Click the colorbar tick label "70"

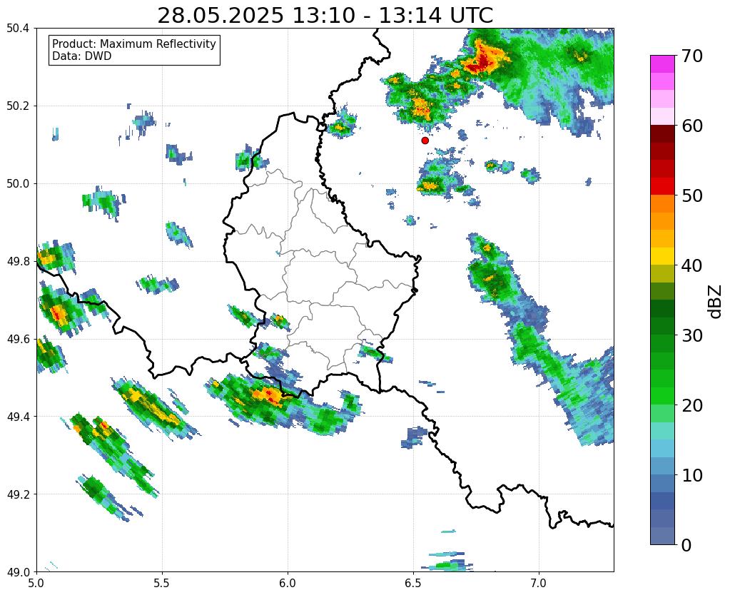pyautogui.click(x=691, y=56)
